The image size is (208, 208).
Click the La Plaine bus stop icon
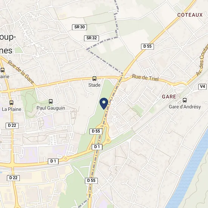(x=11, y=102)
